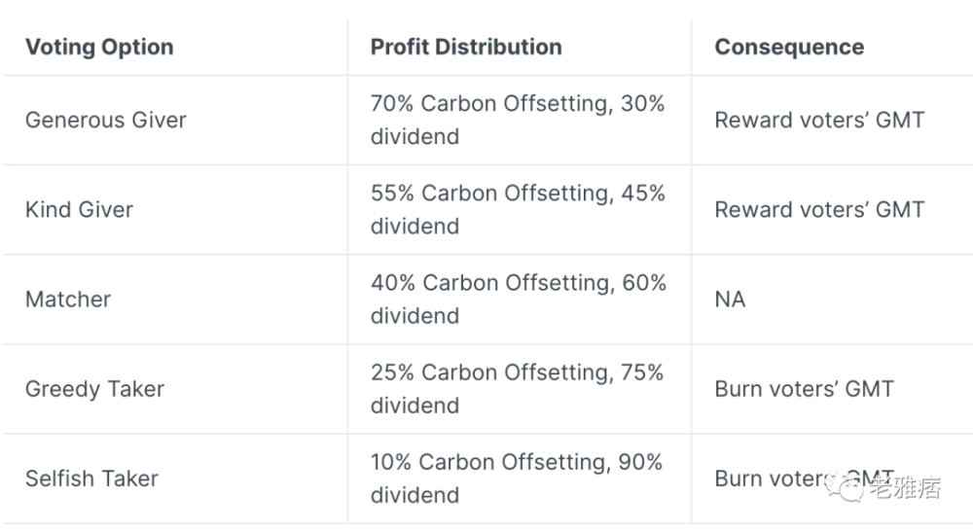Image resolution: width=973 pixels, height=531 pixels.
Task: Select the Profit Distribution column header
Action: 466,47
